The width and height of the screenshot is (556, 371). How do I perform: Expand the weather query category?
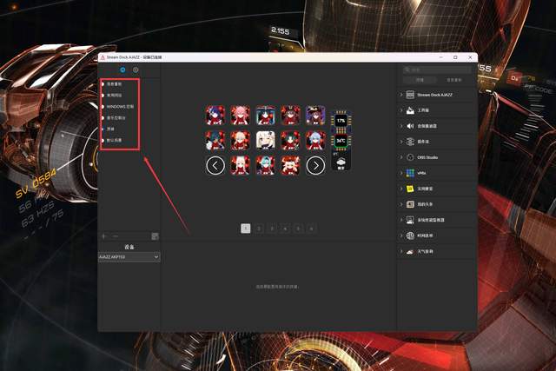click(401, 251)
